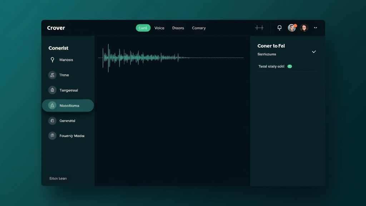Open the first user avatar with orange badge
366x206 pixels.
click(x=292, y=28)
